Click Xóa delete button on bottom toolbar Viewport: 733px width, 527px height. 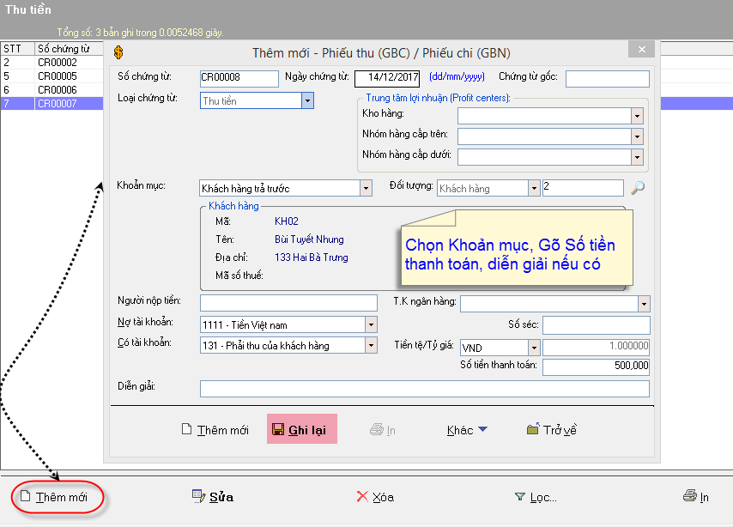coord(375,497)
